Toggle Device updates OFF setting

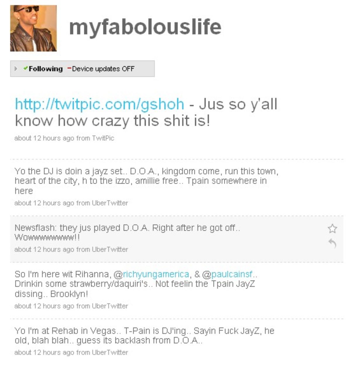point(101,69)
